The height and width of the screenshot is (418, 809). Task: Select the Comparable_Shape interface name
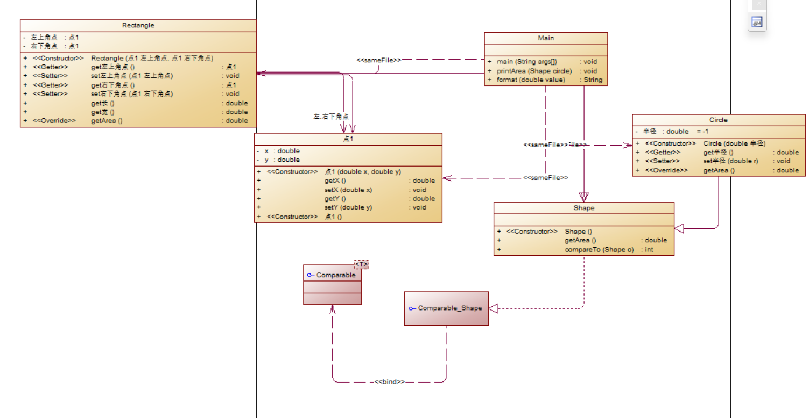pos(450,308)
